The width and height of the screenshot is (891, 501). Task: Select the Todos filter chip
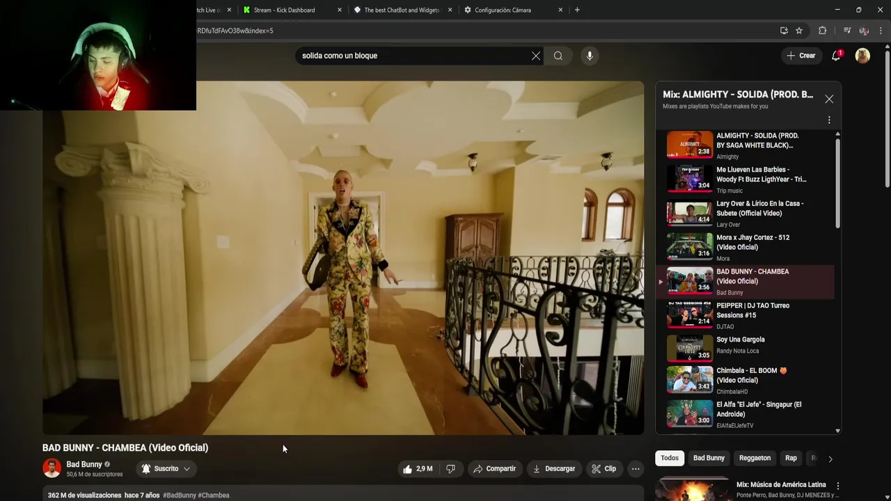pos(670,458)
